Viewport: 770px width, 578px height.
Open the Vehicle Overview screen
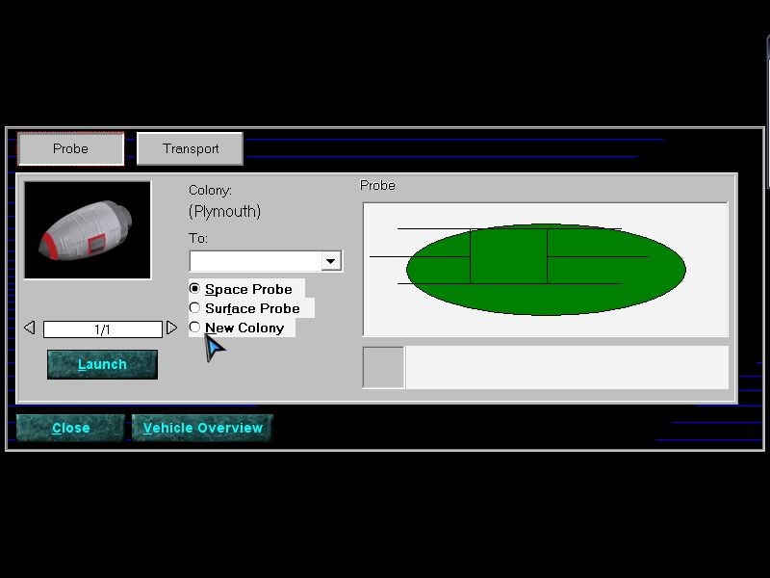[202, 428]
